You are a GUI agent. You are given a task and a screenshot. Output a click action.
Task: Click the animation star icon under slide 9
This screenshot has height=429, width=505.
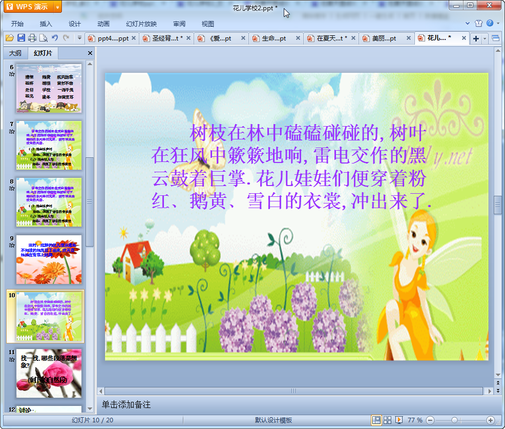click(12, 246)
